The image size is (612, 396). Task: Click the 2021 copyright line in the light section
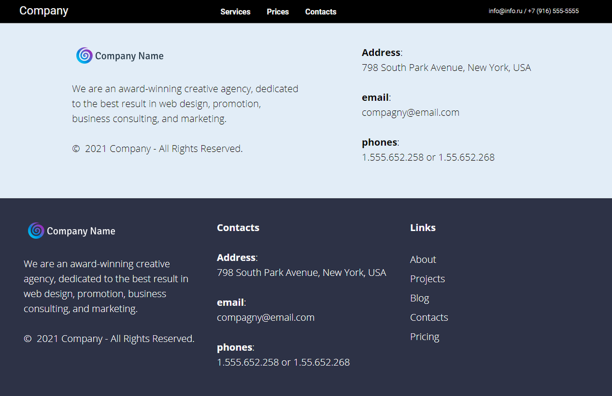click(x=158, y=149)
